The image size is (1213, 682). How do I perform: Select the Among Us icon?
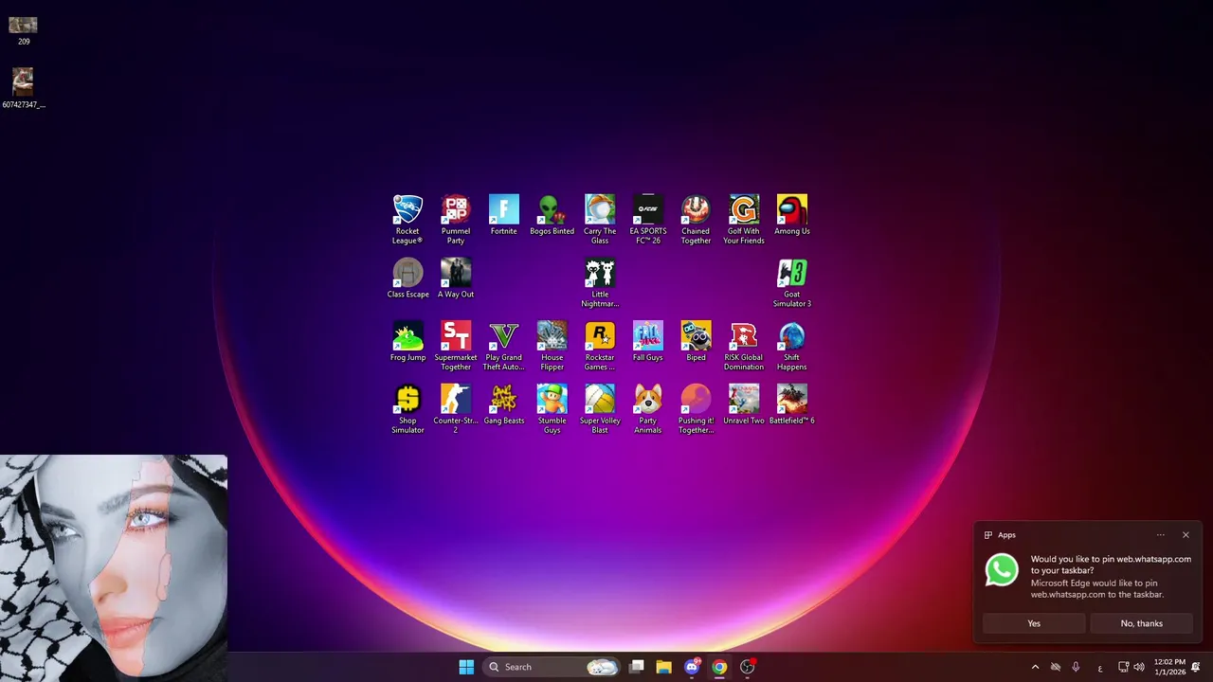(x=792, y=215)
